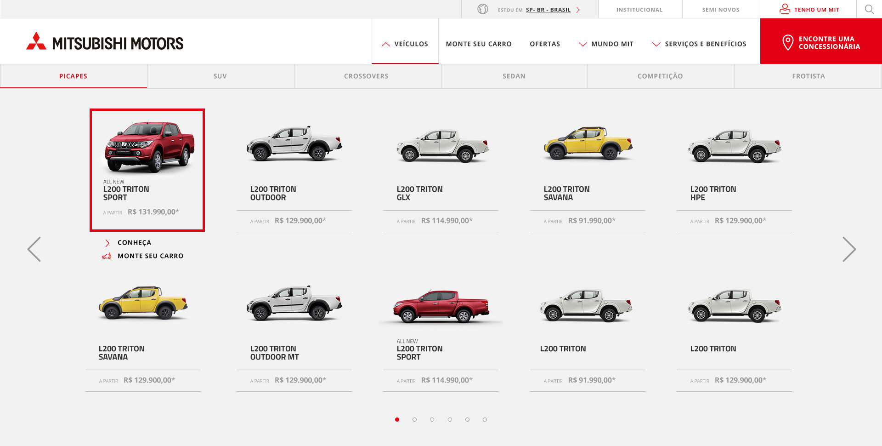Click Mitsubishi Motors wordmark text

pyautogui.click(x=118, y=44)
